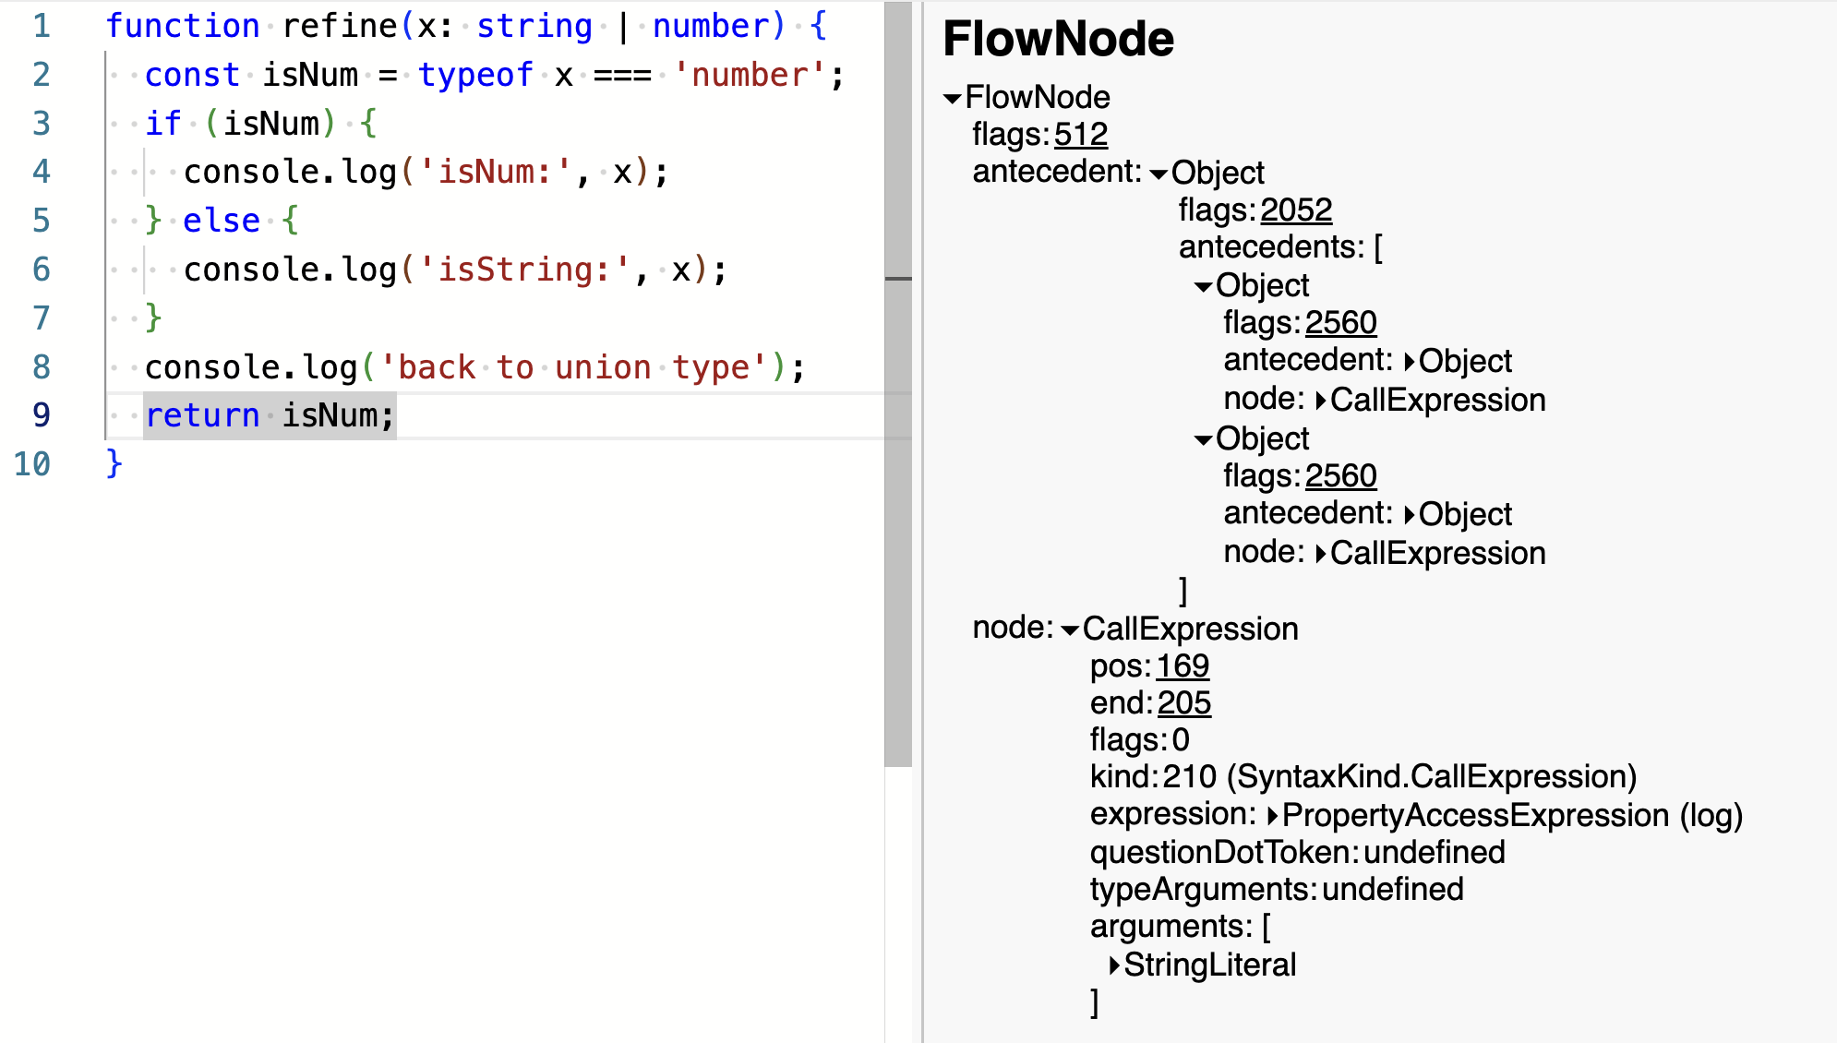The width and height of the screenshot is (1837, 1043).
Task: Expand the PropertyAccessExpression (log) entry
Action: tap(1273, 816)
